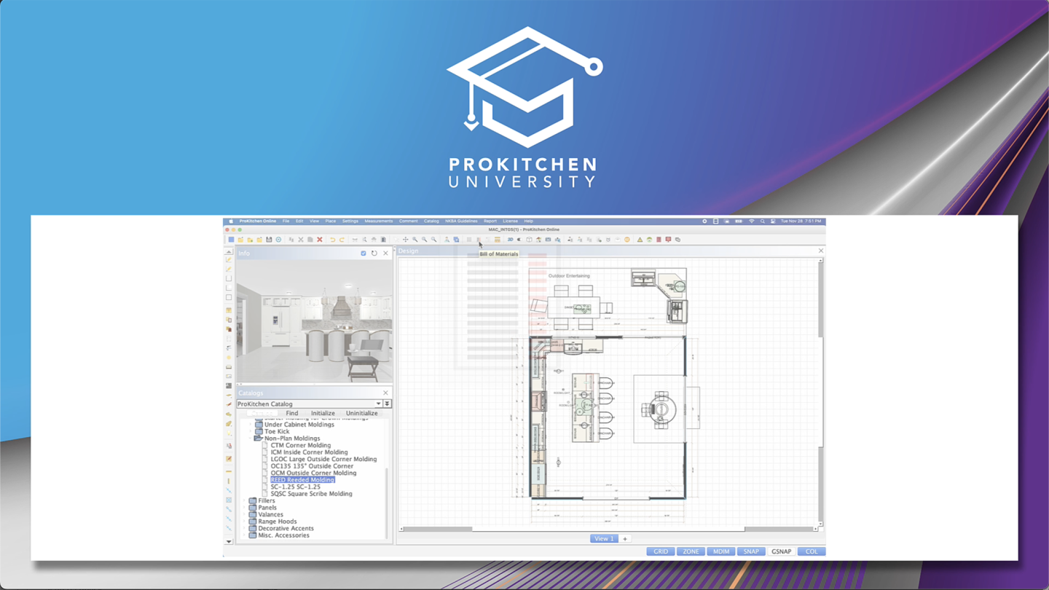Viewport: 1049px width, 590px height.
Task: Open the Report menu
Action: click(490, 221)
